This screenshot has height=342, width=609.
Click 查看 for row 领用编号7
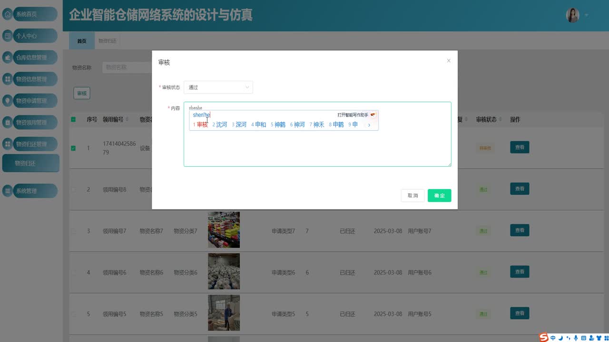click(520, 230)
